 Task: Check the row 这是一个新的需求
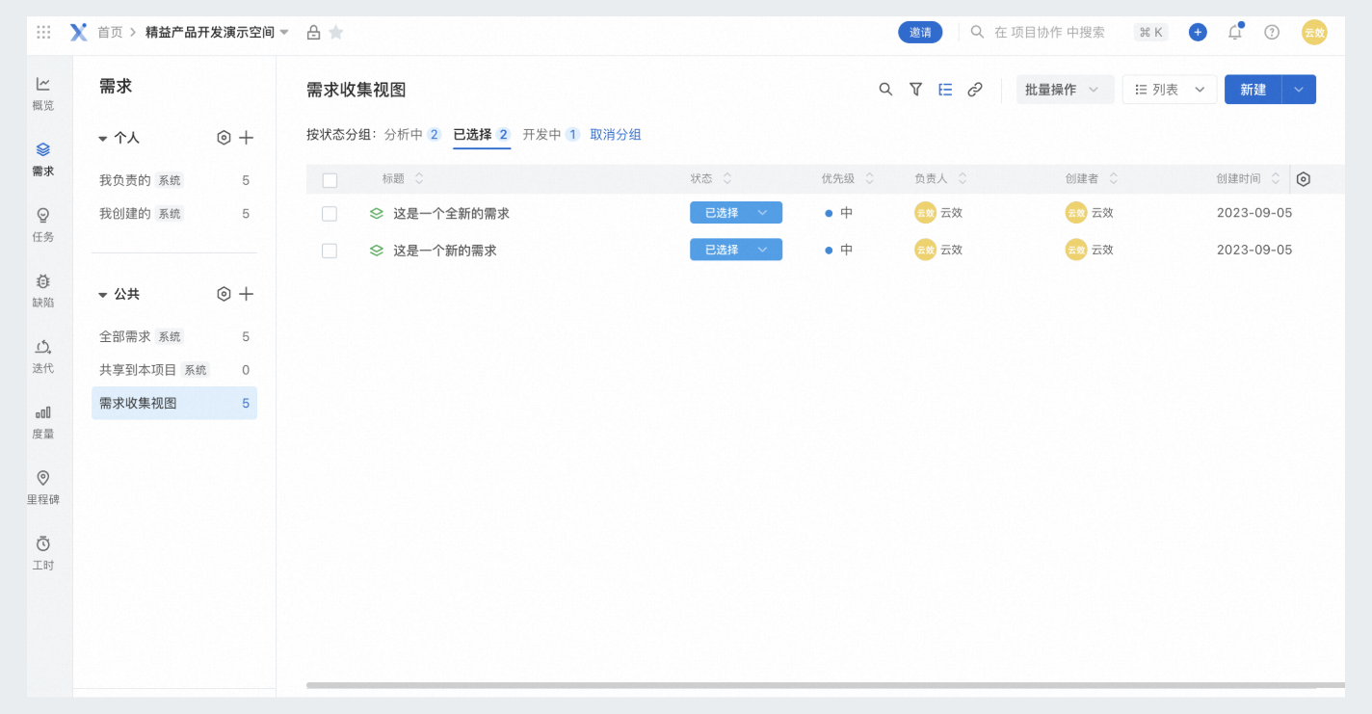click(x=330, y=251)
